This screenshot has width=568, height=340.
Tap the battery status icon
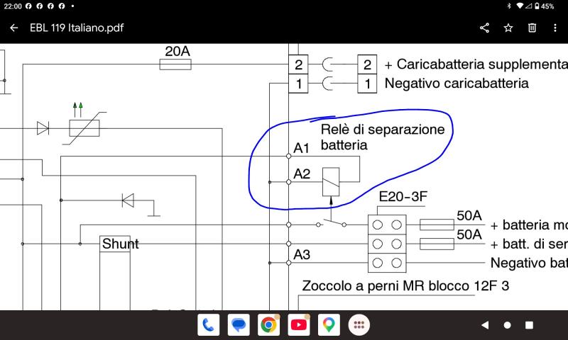point(537,6)
